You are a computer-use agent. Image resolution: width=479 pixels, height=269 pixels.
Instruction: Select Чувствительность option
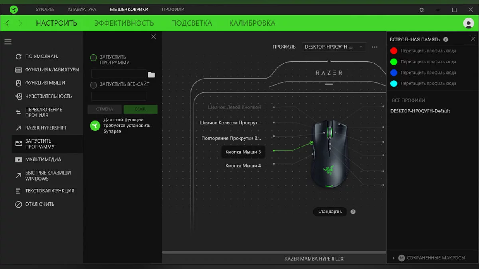44,96
